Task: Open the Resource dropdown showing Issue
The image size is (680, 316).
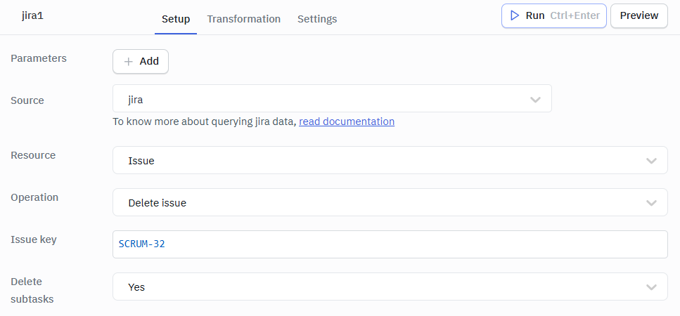Action: pos(390,161)
